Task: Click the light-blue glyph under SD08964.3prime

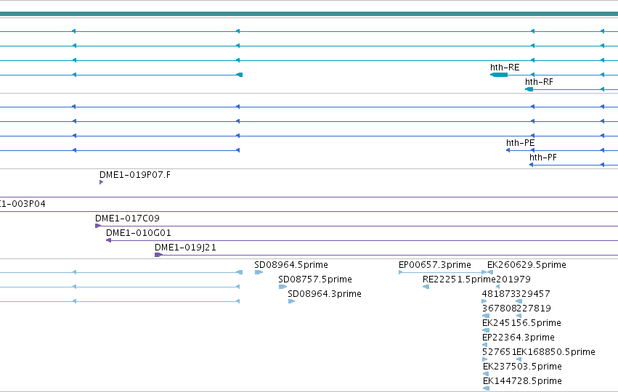Action: pos(291,301)
